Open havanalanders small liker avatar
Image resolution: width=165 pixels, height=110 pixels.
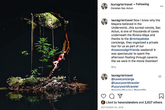coord(103,102)
